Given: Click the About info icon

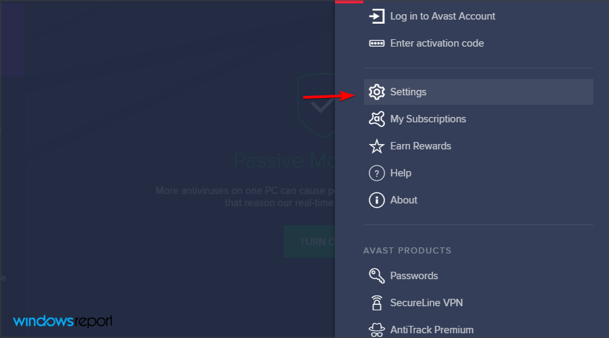Looking at the screenshot, I should pyautogui.click(x=376, y=200).
